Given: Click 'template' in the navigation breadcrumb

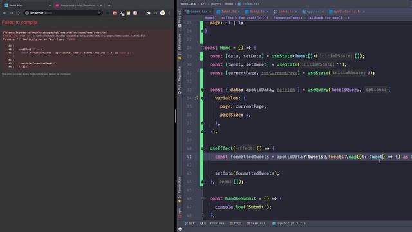Looking at the screenshot, I should [x=188, y=4].
